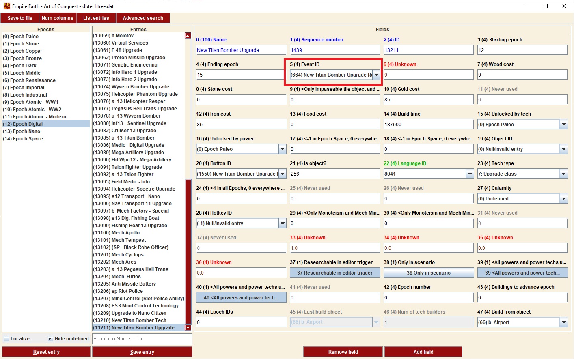Open Build from object dropdown
574x359 pixels.
(x=564, y=322)
